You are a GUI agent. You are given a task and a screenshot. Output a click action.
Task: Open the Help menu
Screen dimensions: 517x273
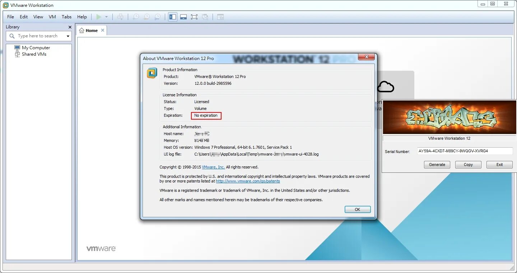82,17
